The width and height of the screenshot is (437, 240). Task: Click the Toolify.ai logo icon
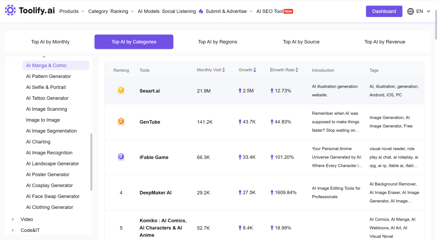[10, 10]
